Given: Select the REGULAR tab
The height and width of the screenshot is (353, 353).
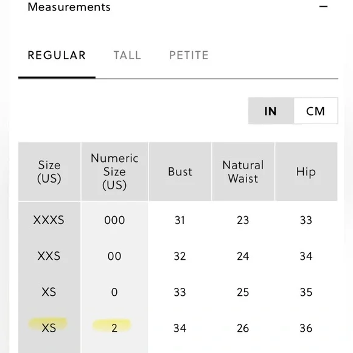Looking at the screenshot, I should [57, 55].
